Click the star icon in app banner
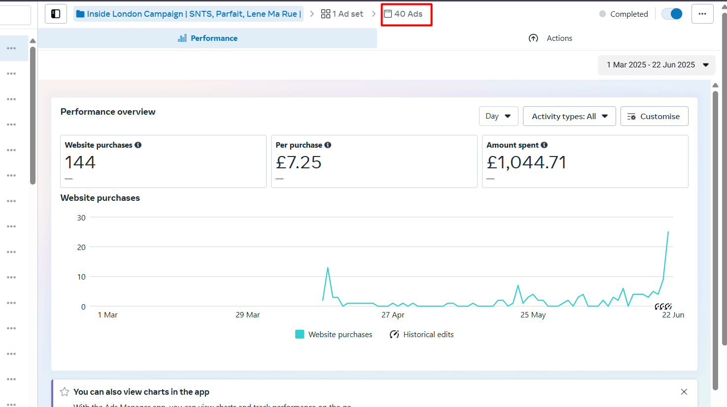 point(65,392)
